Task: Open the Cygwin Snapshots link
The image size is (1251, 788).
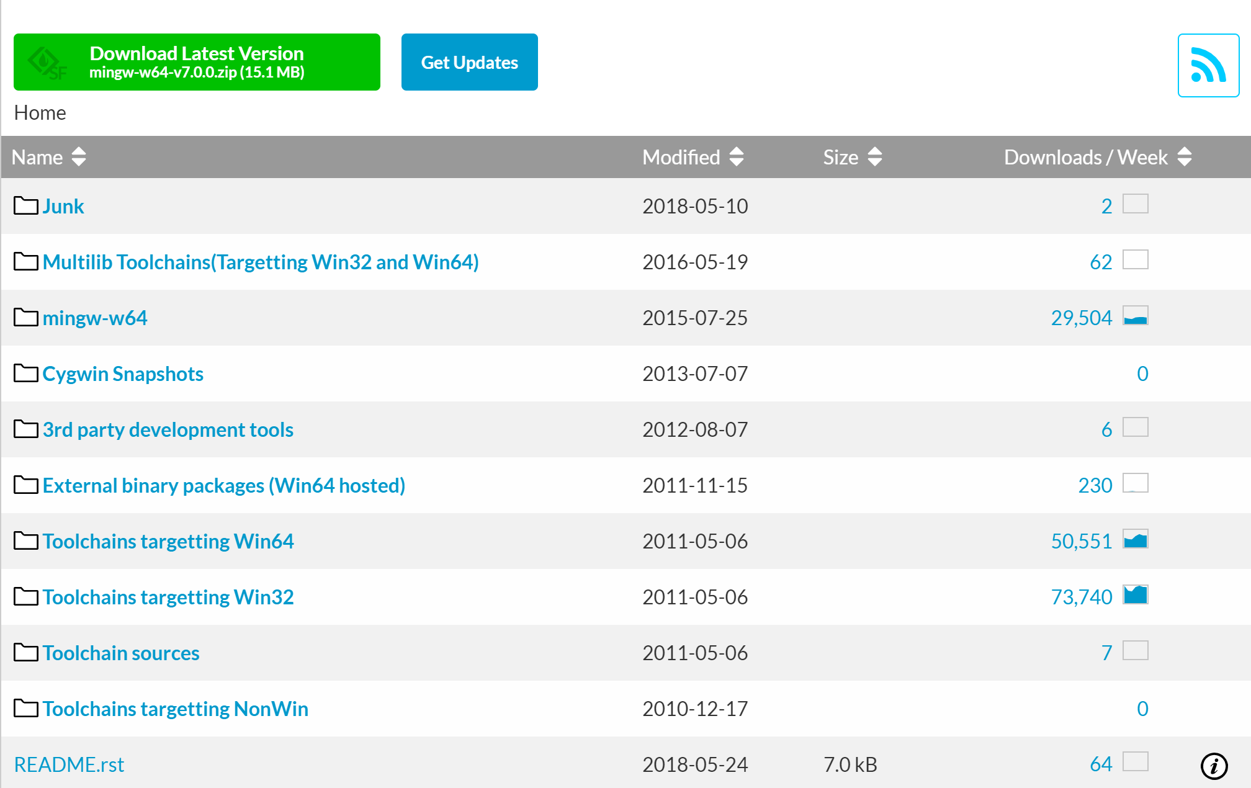Action: coord(123,374)
